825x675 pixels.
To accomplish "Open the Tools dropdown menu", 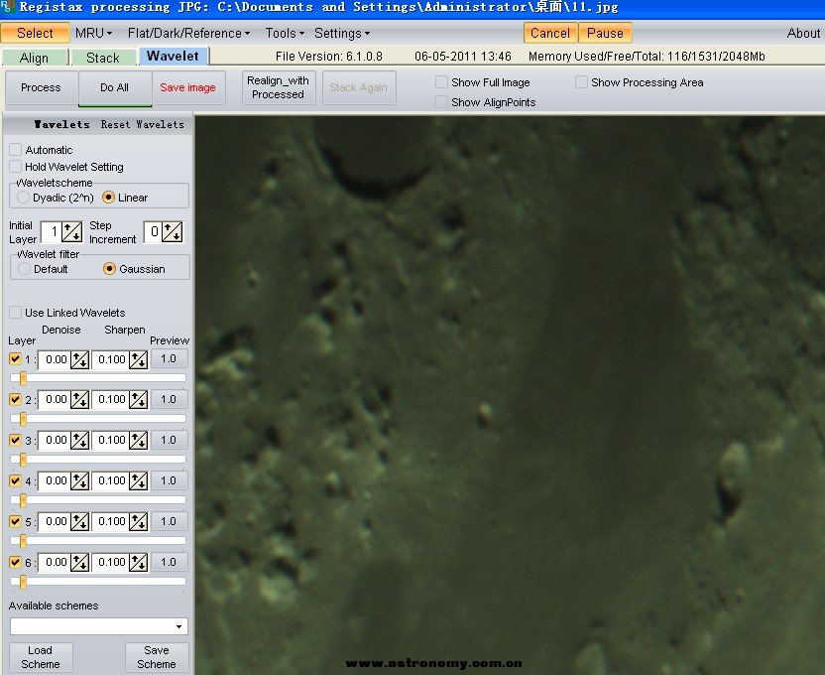I will 285,33.
